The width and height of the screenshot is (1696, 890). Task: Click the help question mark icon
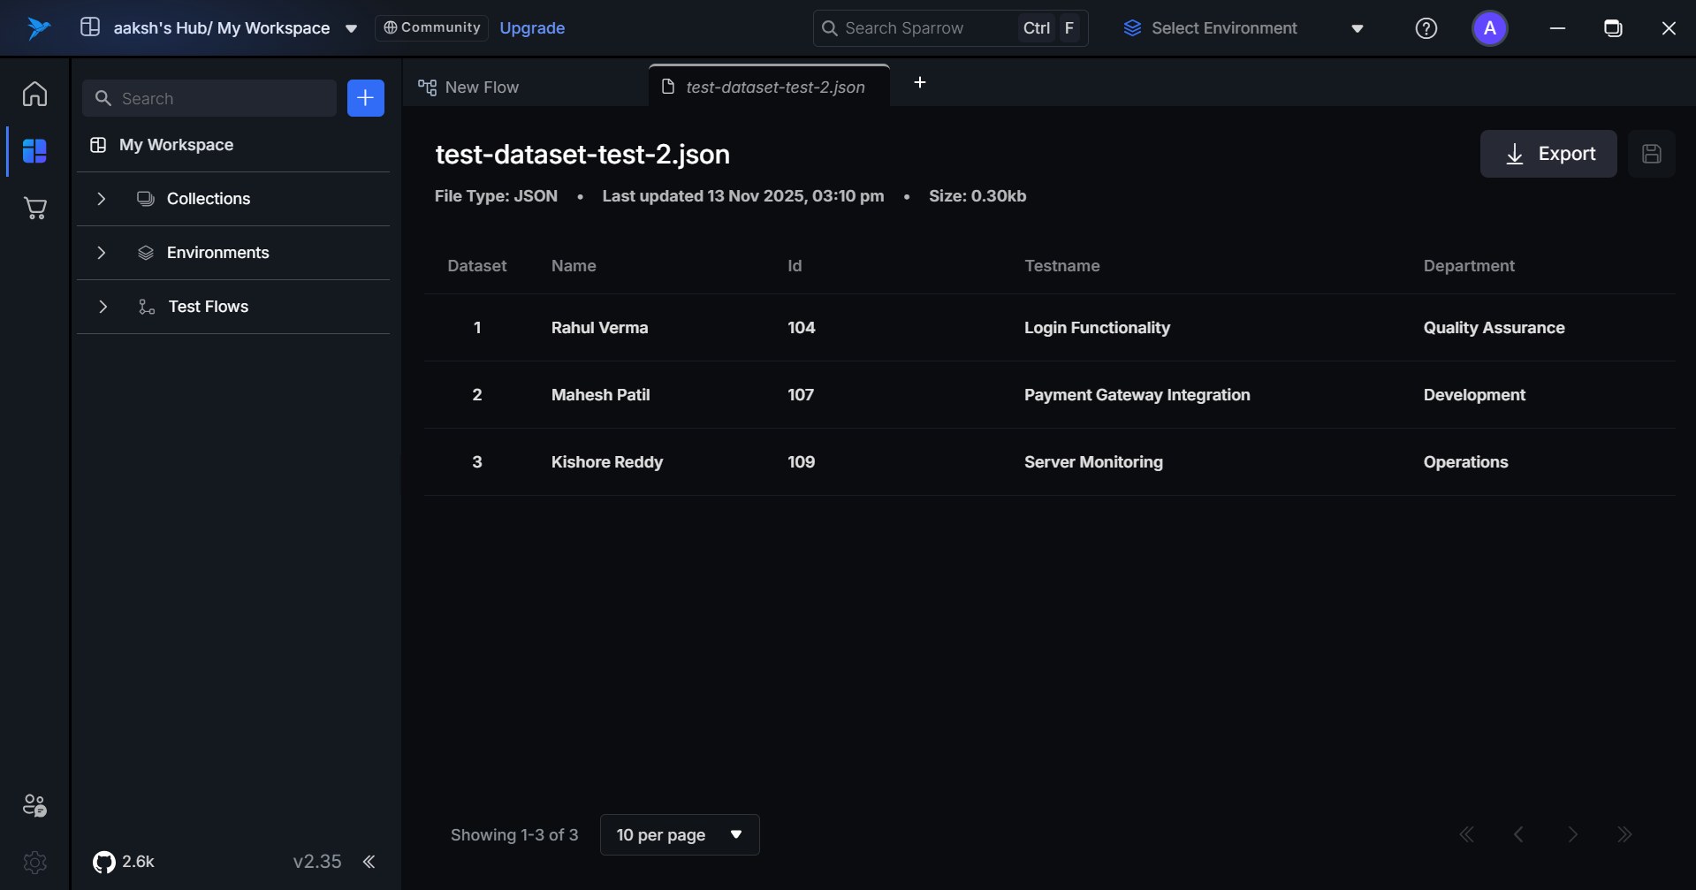(1426, 28)
